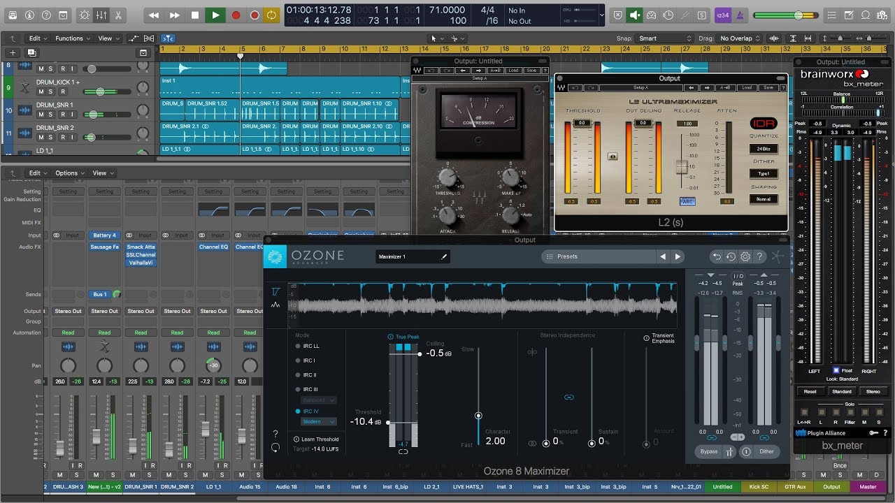Click the next preset arrow in Ozone
Image resolution: width=895 pixels, height=503 pixels.
(x=677, y=256)
